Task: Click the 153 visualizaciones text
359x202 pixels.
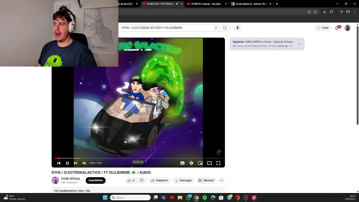Action: [x=65, y=191]
